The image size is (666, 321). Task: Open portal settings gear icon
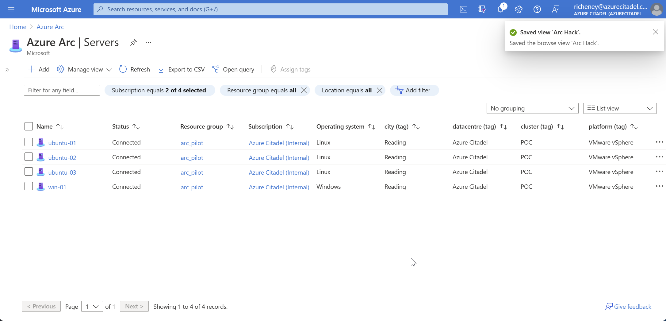[x=519, y=9]
